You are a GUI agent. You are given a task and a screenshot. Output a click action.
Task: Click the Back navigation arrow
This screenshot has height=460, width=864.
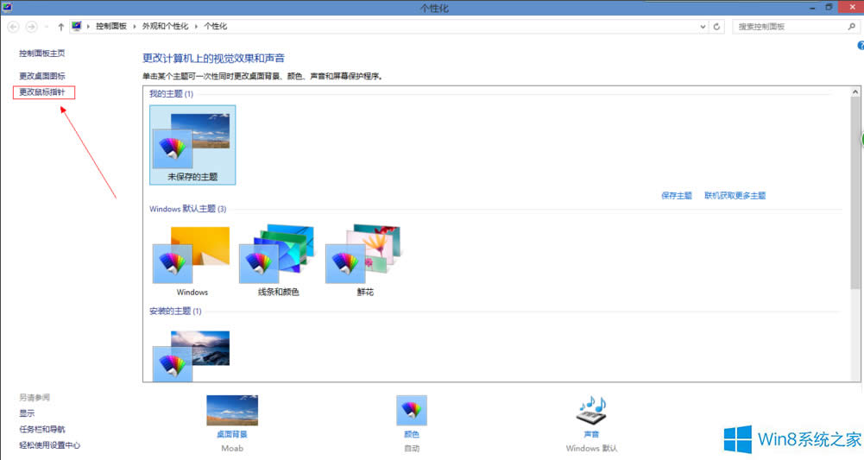pos(14,27)
